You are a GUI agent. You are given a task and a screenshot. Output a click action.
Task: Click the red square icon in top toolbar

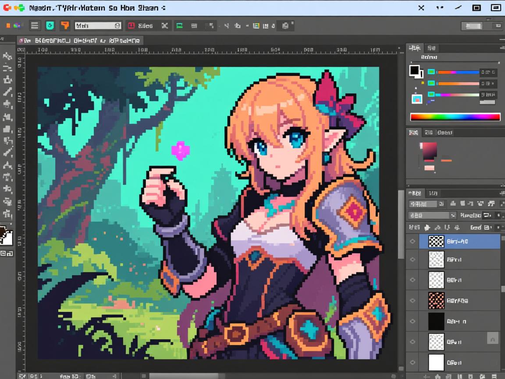pos(131,26)
